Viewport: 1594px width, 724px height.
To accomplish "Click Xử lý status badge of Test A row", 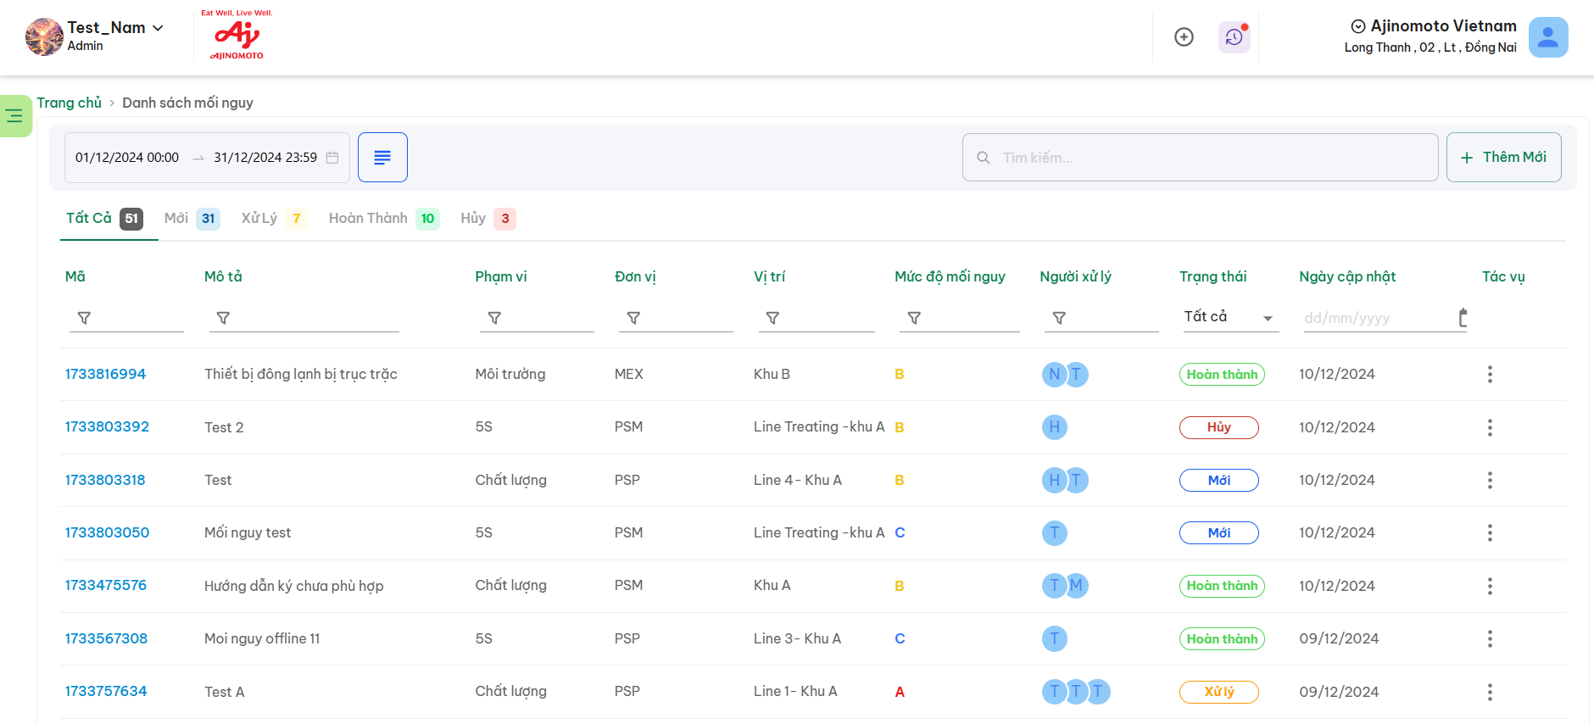I will point(1219,692).
